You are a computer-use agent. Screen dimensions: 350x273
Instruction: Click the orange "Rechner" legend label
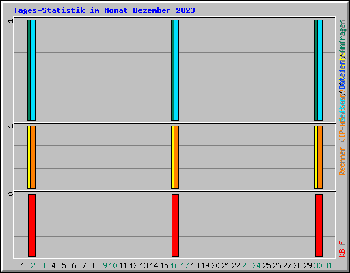coord(342,161)
